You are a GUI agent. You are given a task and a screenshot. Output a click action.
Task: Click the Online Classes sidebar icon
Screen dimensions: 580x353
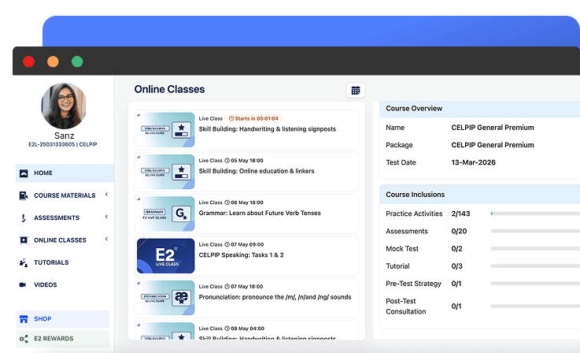click(24, 240)
